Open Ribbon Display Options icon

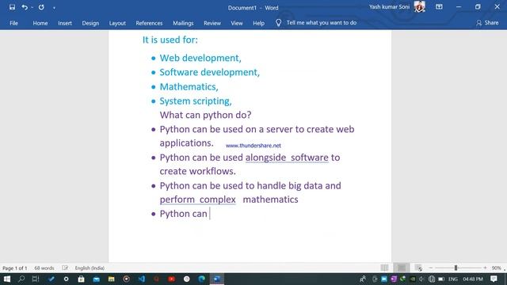point(439,7)
